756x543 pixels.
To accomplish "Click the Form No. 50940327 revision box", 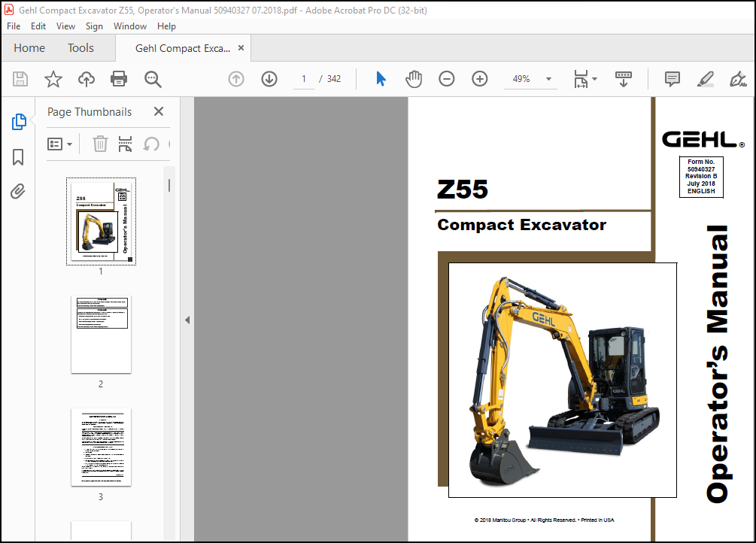I will click(x=701, y=177).
